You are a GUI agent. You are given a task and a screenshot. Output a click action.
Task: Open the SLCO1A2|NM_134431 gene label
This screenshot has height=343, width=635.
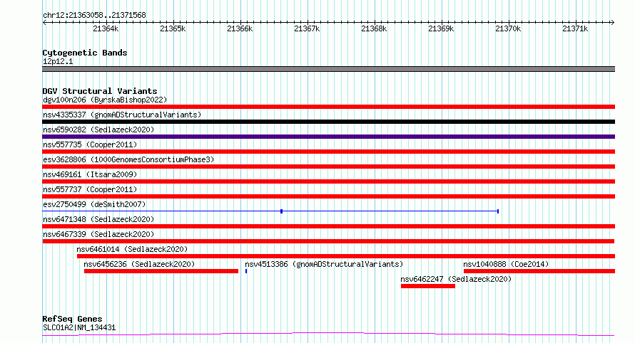point(79,327)
